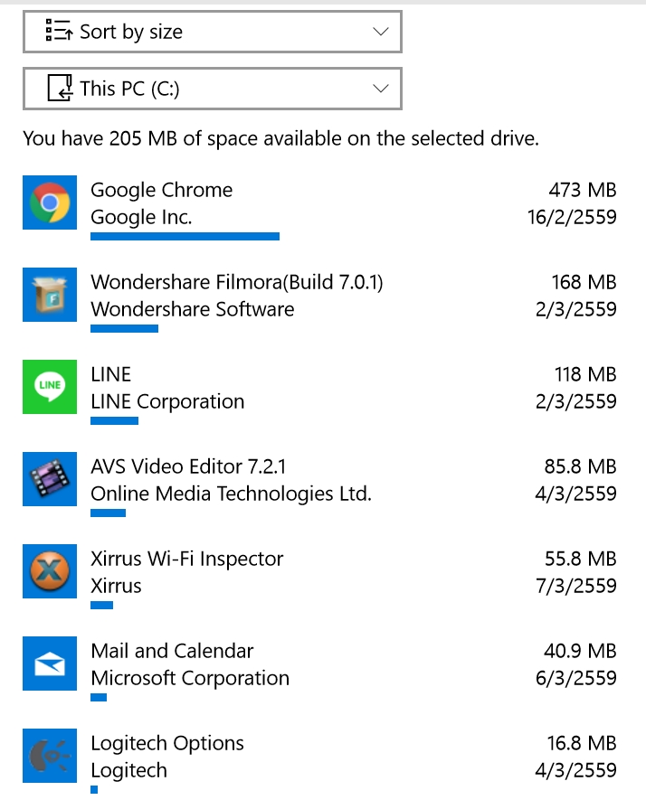Image resolution: width=646 pixels, height=800 pixels.
Task: Select the Logitech Options icon
Action: click(x=50, y=756)
